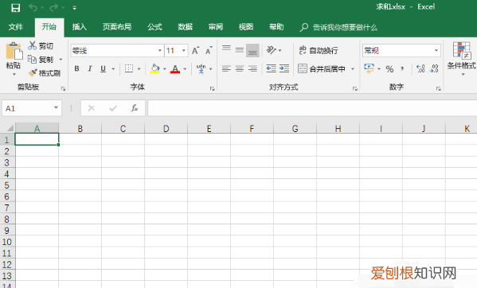Select the Format Painter (格式刷) brush
The image size is (477, 288).
(45, 73)
